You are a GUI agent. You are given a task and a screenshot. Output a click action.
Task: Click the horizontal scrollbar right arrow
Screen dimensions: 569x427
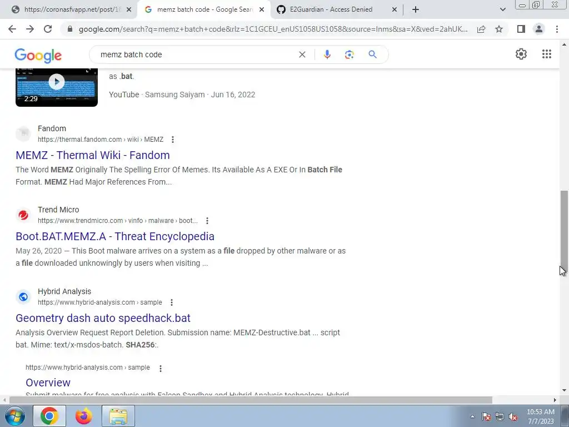click(555, 400)
